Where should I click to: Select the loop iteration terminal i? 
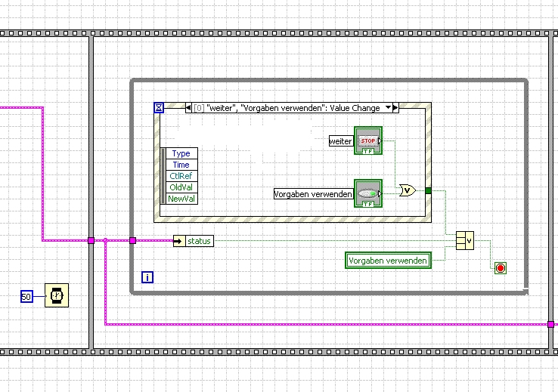147,277
